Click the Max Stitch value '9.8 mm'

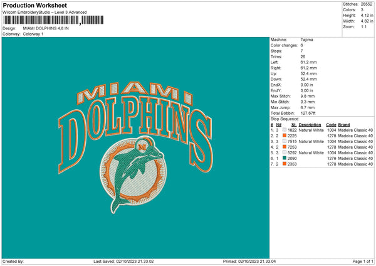pos(308,96)
